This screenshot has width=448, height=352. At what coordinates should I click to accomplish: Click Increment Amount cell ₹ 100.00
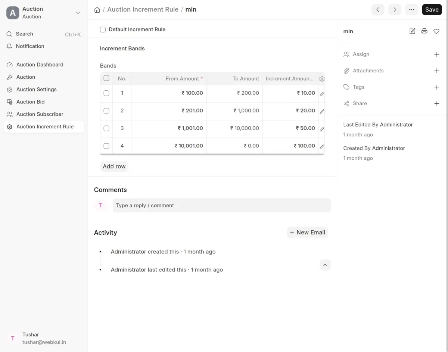coord(290,146)
